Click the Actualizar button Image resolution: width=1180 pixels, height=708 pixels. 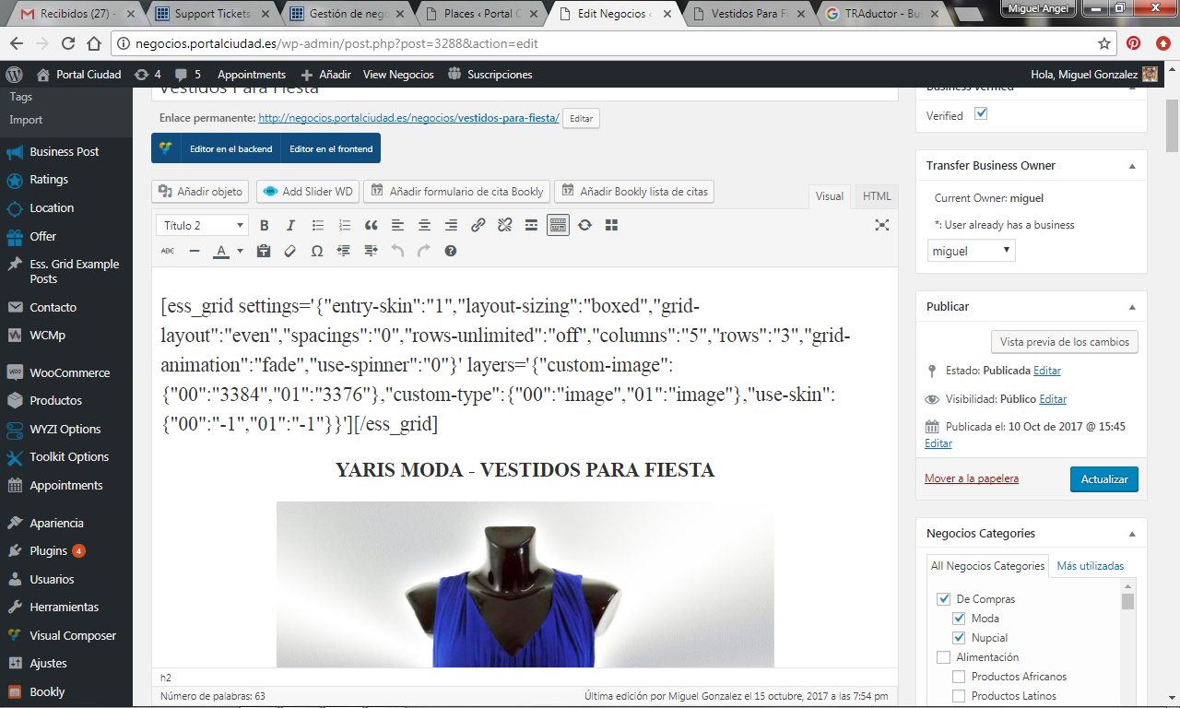click(x=1103, y=479)
